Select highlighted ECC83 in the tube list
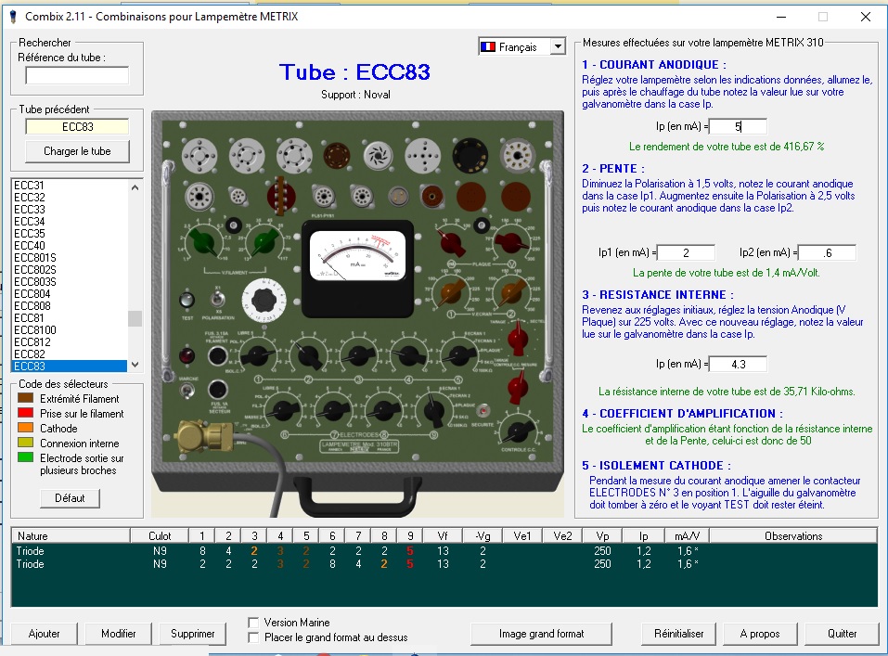Image resolution: width=888 pixels, height=656 pixels. coord(70,366)
